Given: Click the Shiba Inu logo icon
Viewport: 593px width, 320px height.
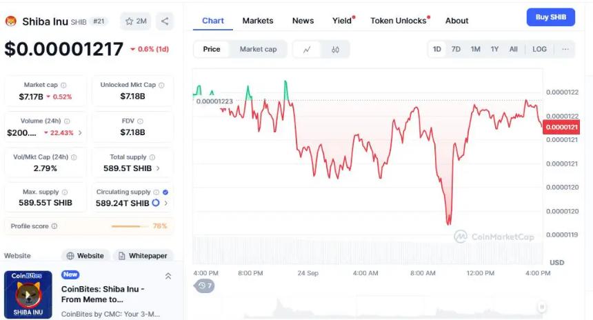Looking at the screenshot, I should 11,21.
